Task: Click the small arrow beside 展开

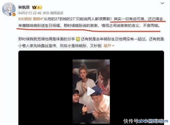Action: pyautogui.click(x=113, y=46)
